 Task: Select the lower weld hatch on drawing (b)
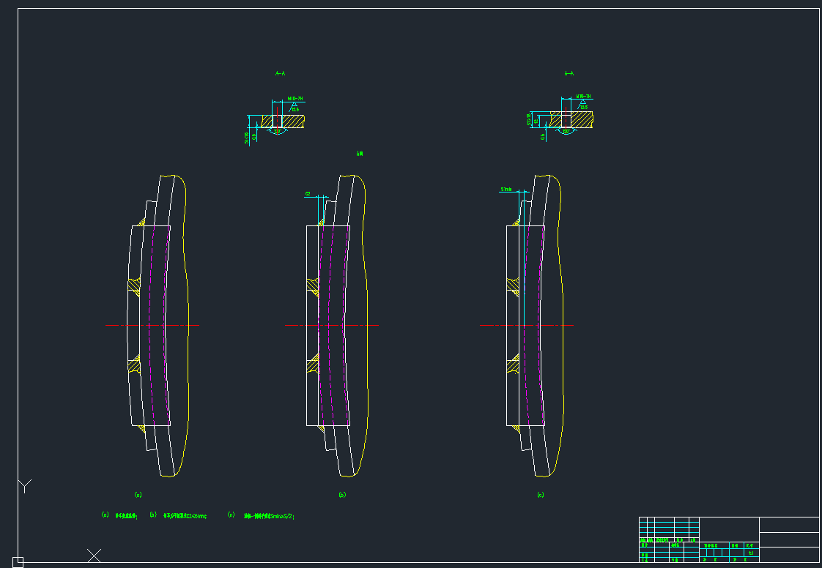pyautogui.click(x=313, y=362)
